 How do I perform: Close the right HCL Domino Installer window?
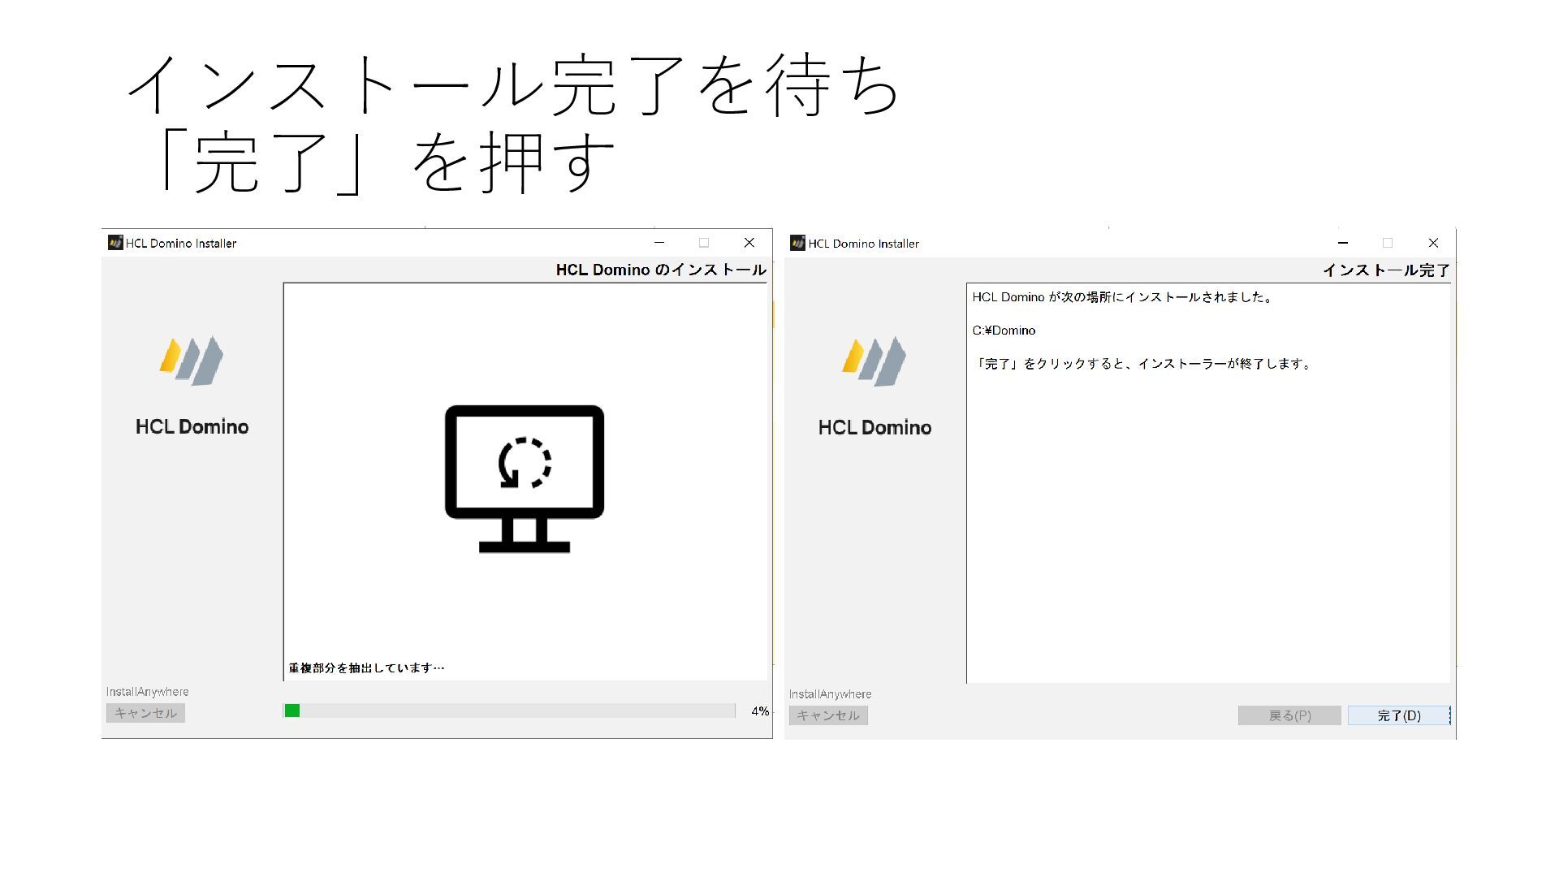point(1433,243)
